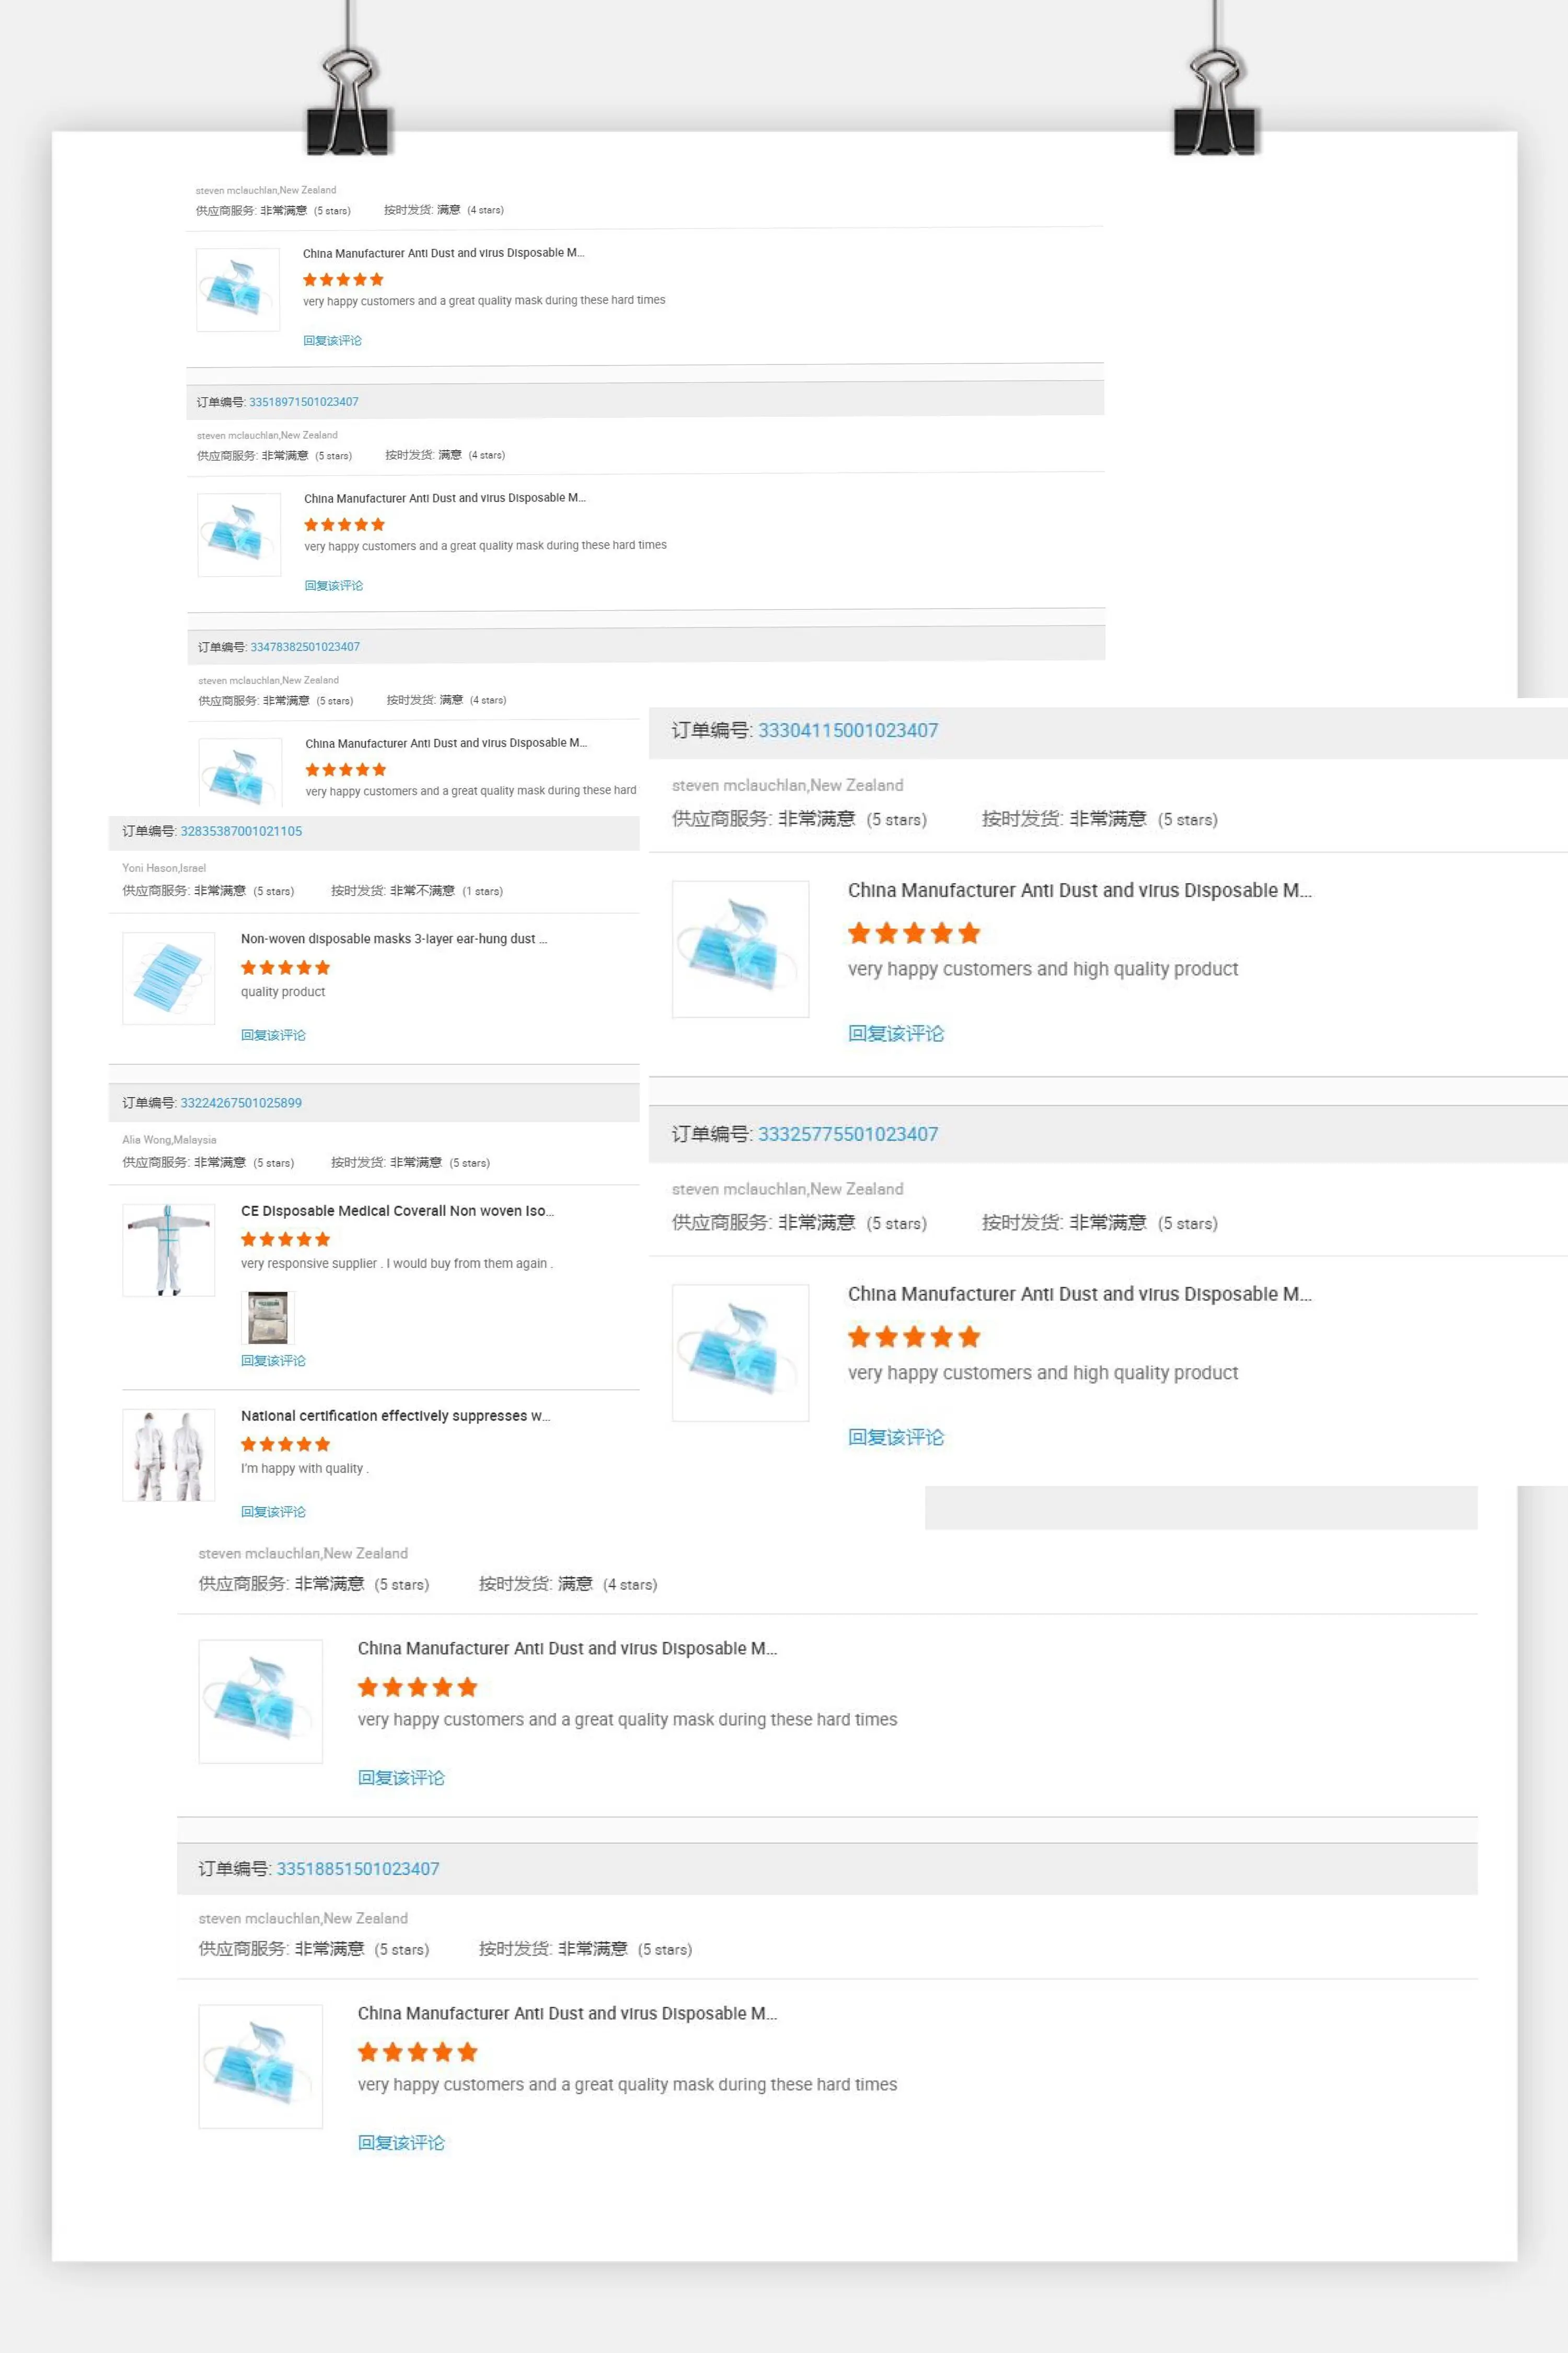1568x2353 pixels.
Task: Click the stacked blue masks product thumbnail
Action: 168,978
